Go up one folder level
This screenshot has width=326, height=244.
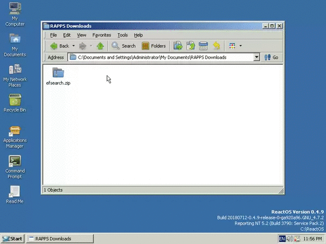pos(100,46)
